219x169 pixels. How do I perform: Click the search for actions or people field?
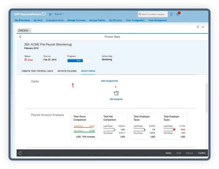tap(153, 14)
